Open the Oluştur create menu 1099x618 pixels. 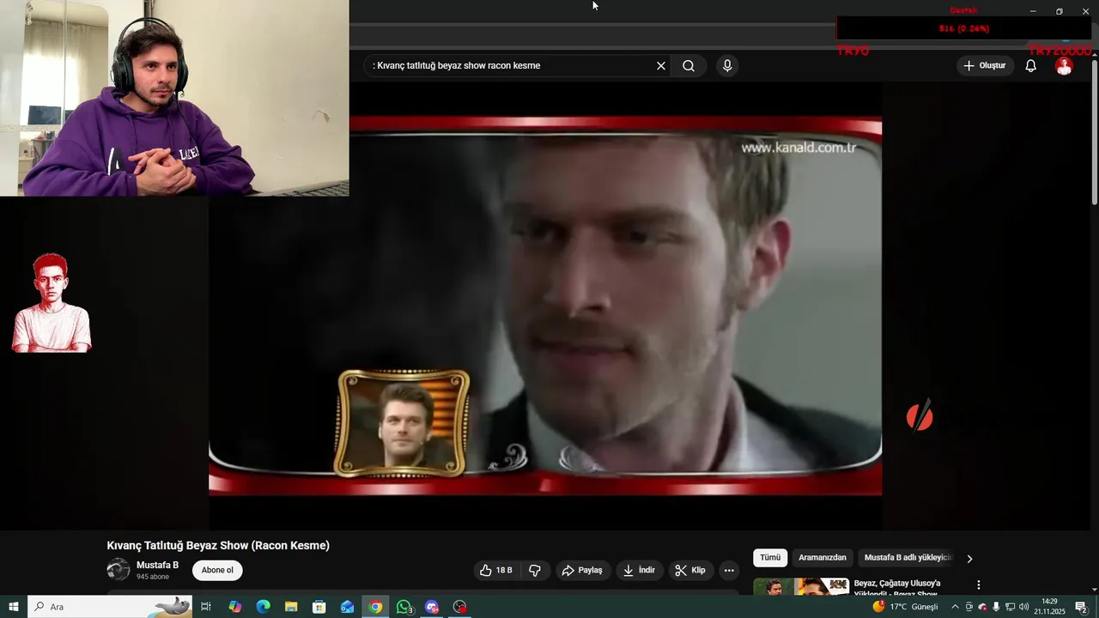point(984,65)
